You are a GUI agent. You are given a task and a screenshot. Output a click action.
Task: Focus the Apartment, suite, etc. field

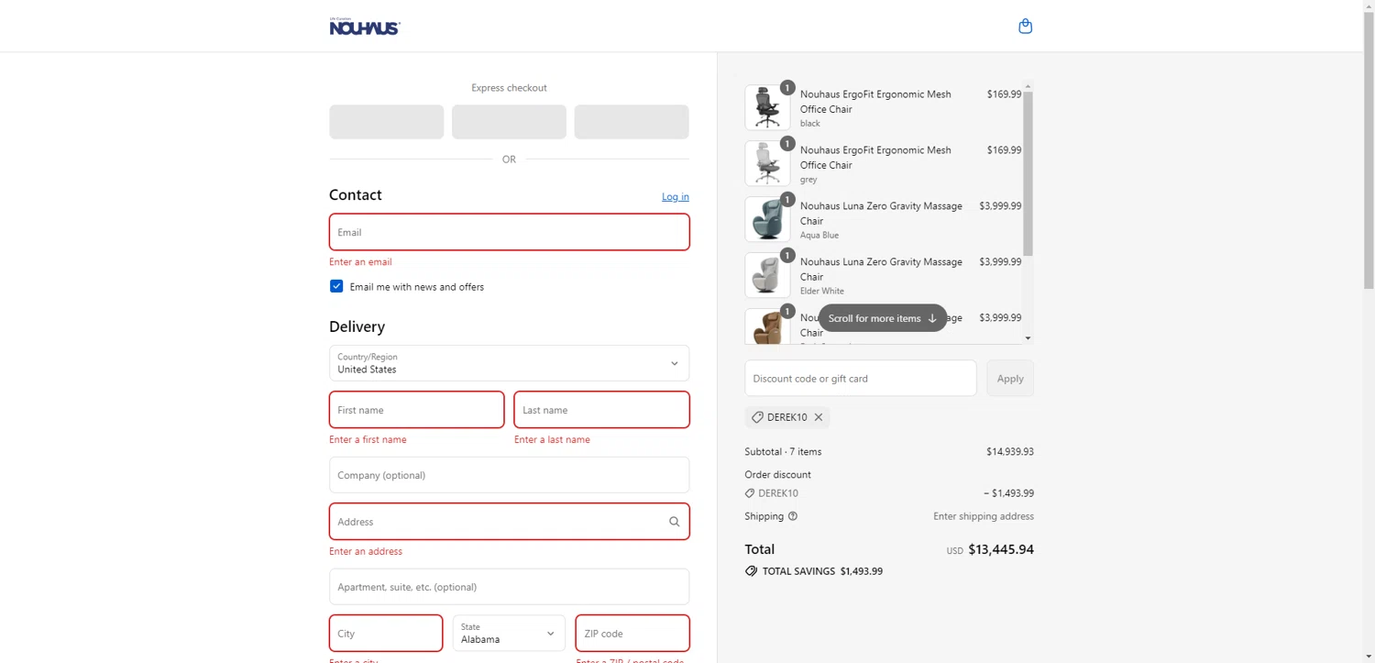pos(509,587)
